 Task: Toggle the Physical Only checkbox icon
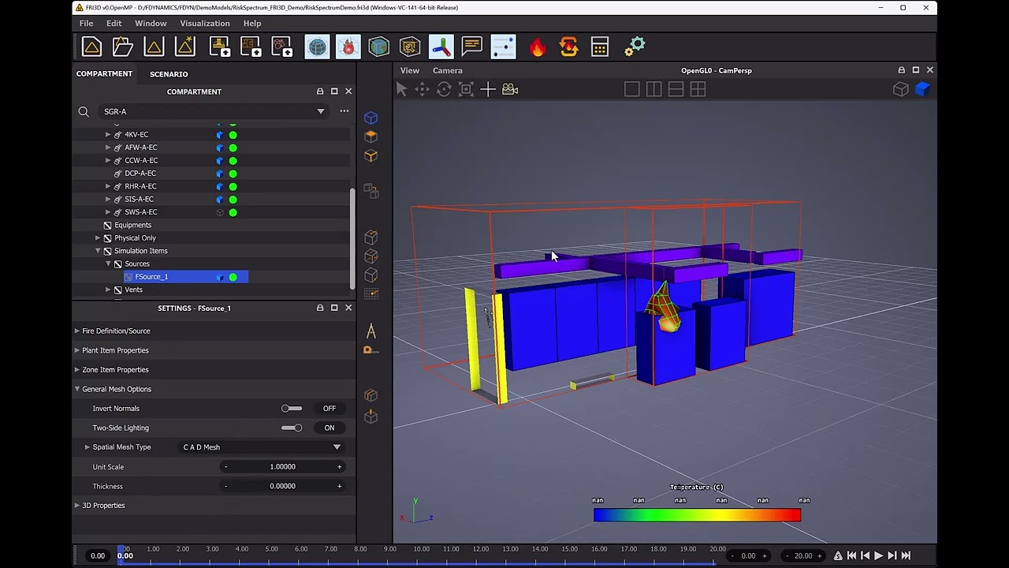pyautogui.click(x=108, y=238)
